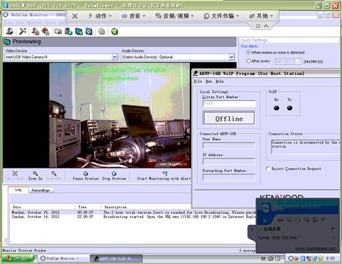Click the Offline status button
The image size is (342, 264).
[229, 119]
